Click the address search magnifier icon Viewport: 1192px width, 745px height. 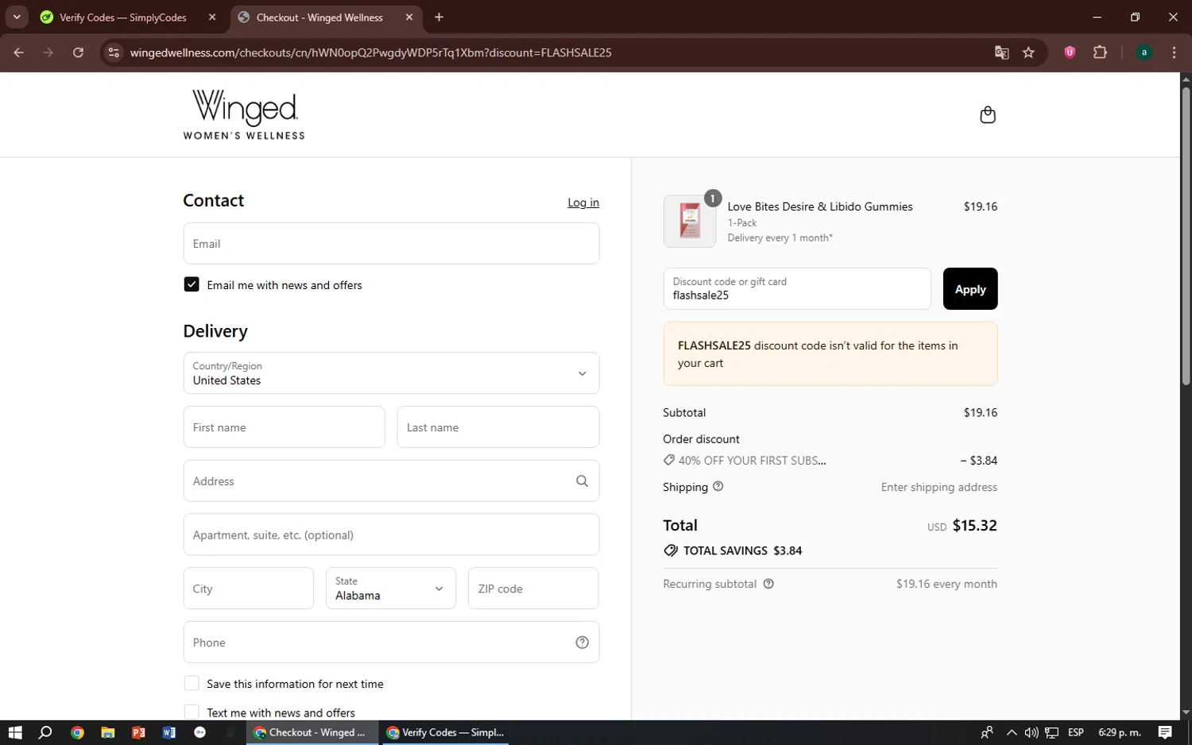click(582, 481)
